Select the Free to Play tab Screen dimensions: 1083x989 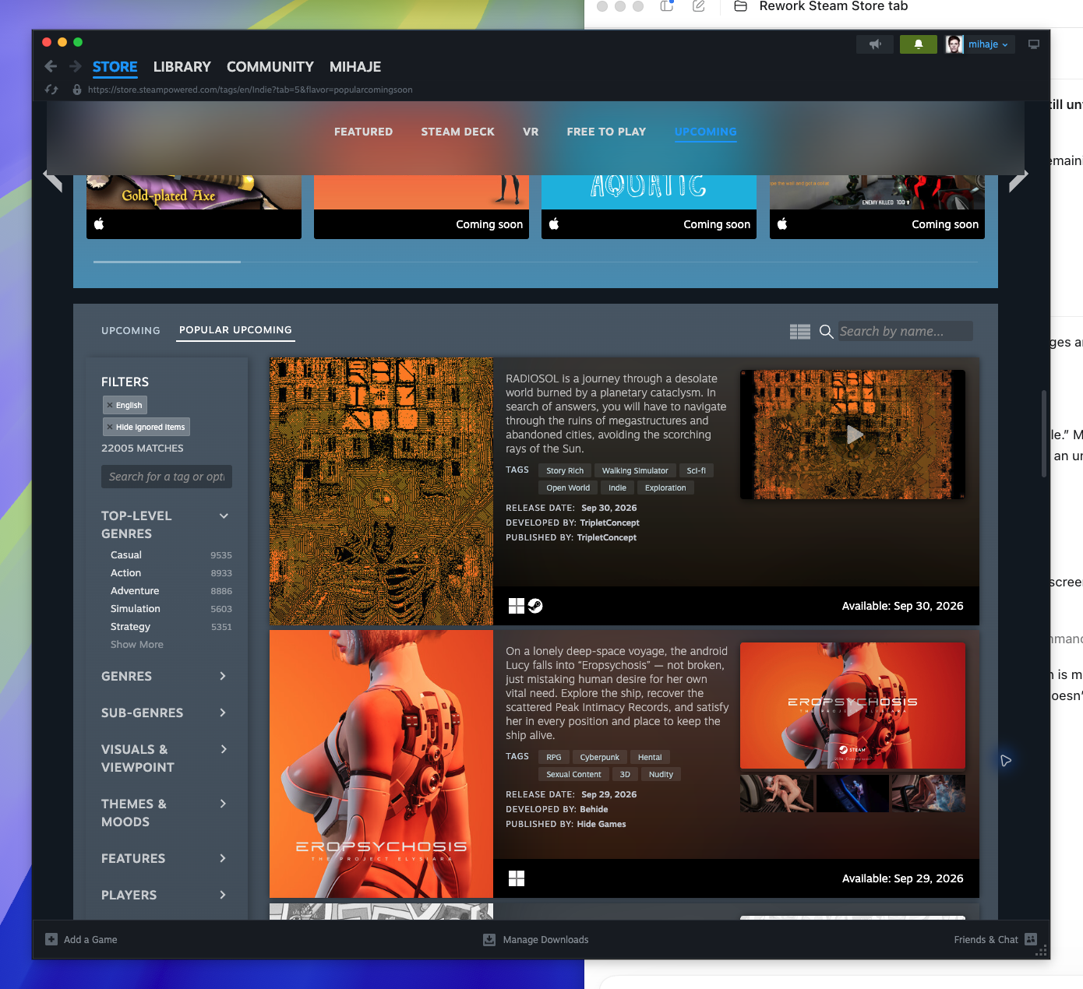point(606,132)
